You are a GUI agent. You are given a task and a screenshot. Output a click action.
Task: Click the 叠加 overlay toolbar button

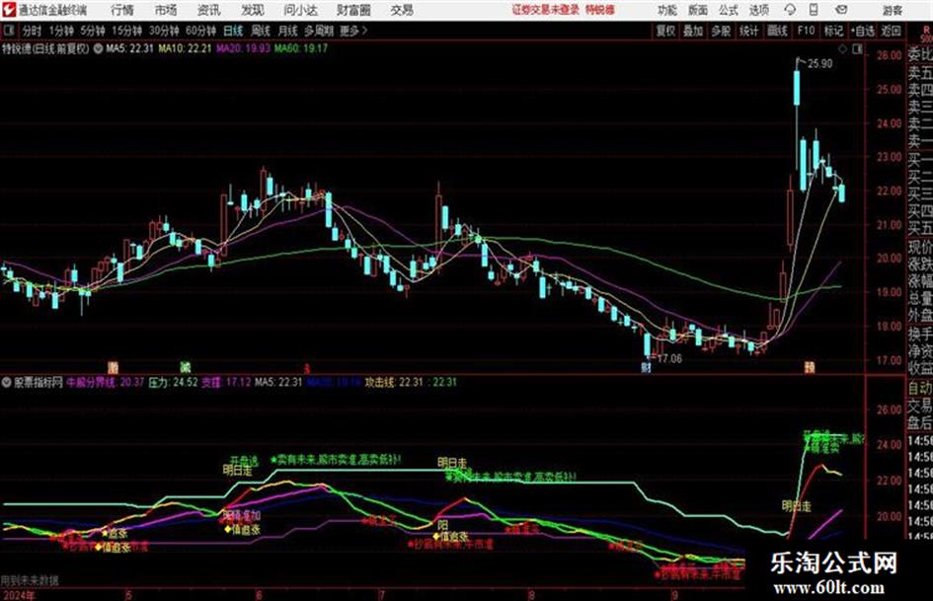[x=693, y=31]
